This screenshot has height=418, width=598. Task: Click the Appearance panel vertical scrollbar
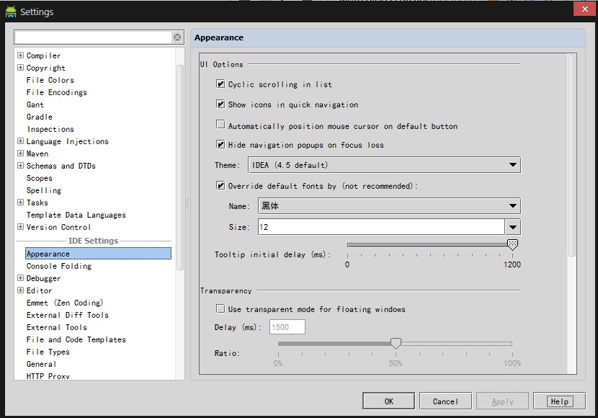[x=571, y=156]
